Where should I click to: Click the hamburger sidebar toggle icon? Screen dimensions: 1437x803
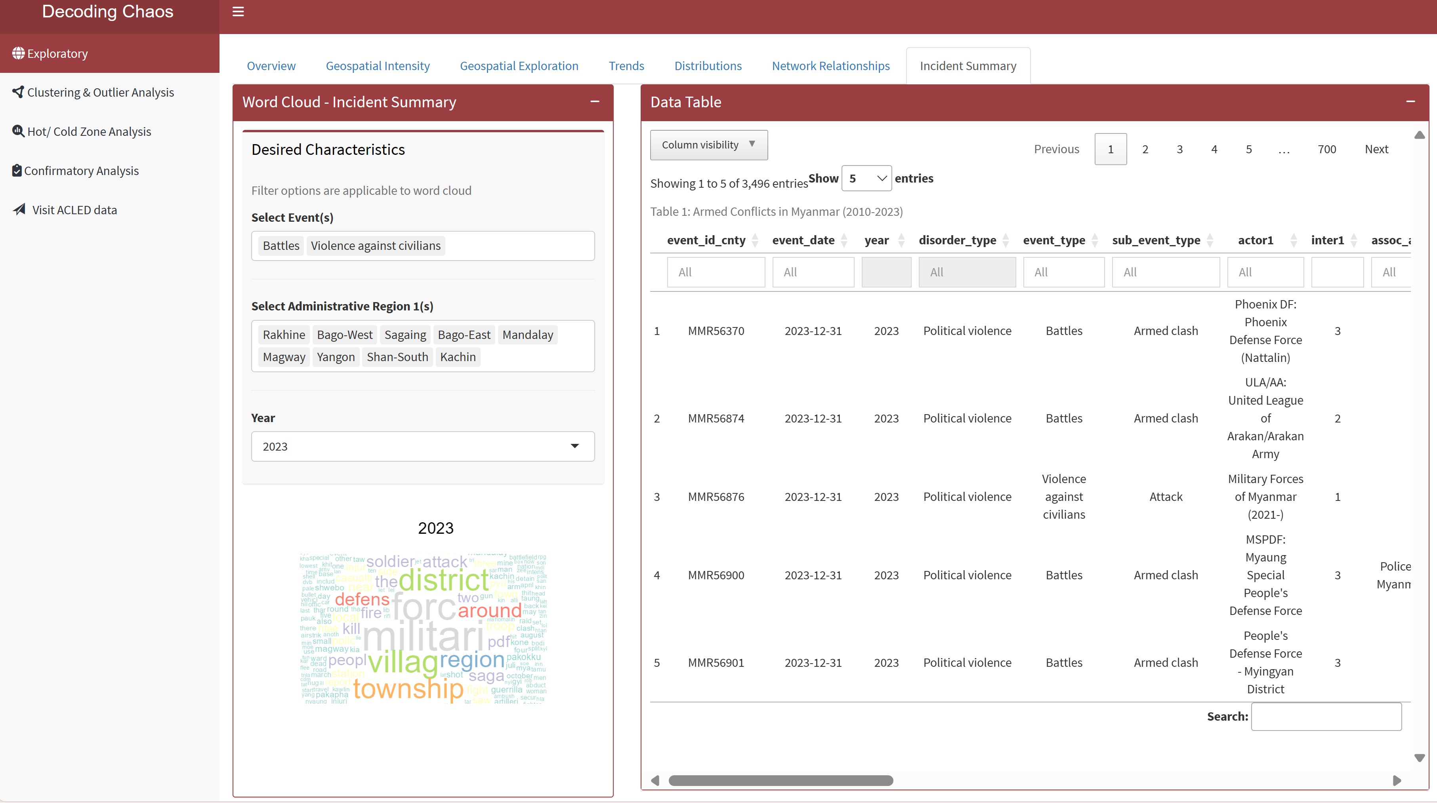tap(238, 12)
